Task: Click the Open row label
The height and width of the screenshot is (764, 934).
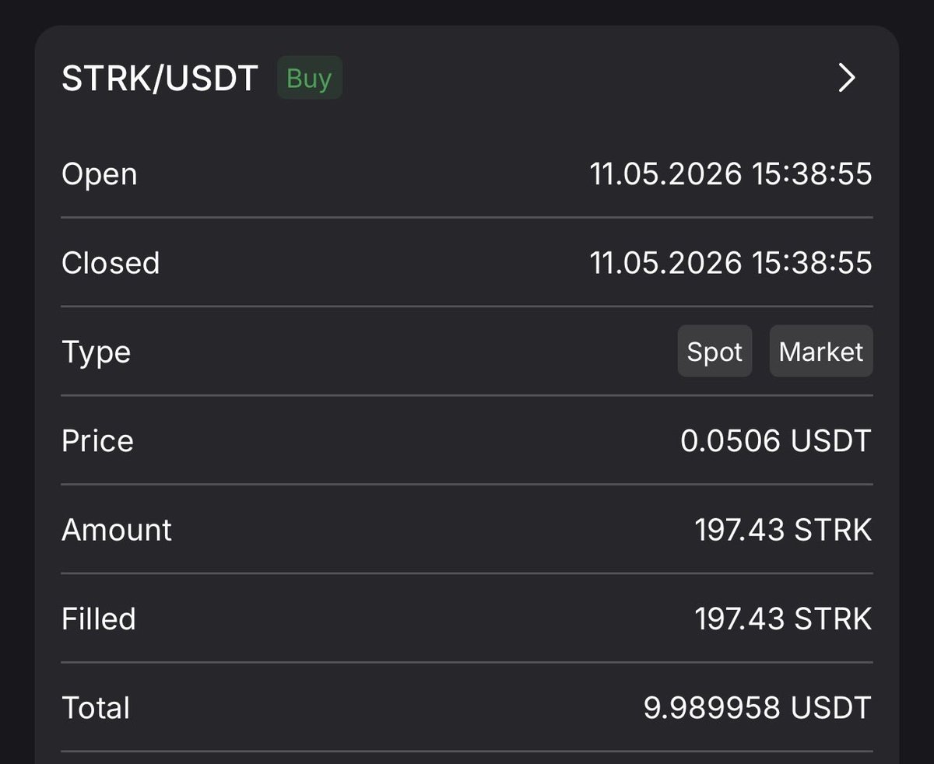Action: [99, 174]
